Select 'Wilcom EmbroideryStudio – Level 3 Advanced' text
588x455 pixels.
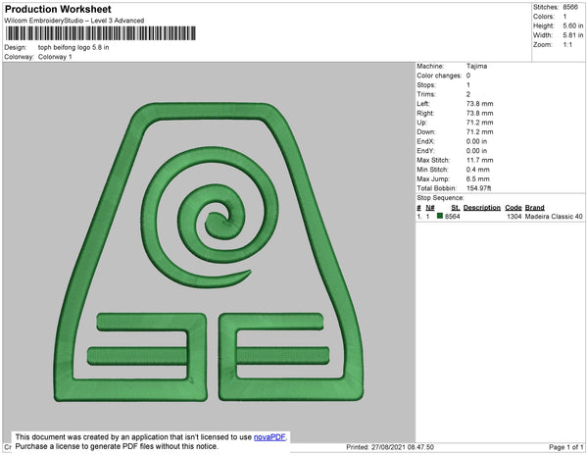coord(74,21)
